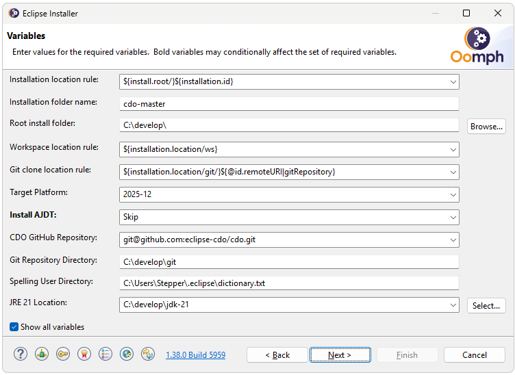Click Select for JRE 21 Location
Screen dimensions: 515x375
[x=486, y=306]
